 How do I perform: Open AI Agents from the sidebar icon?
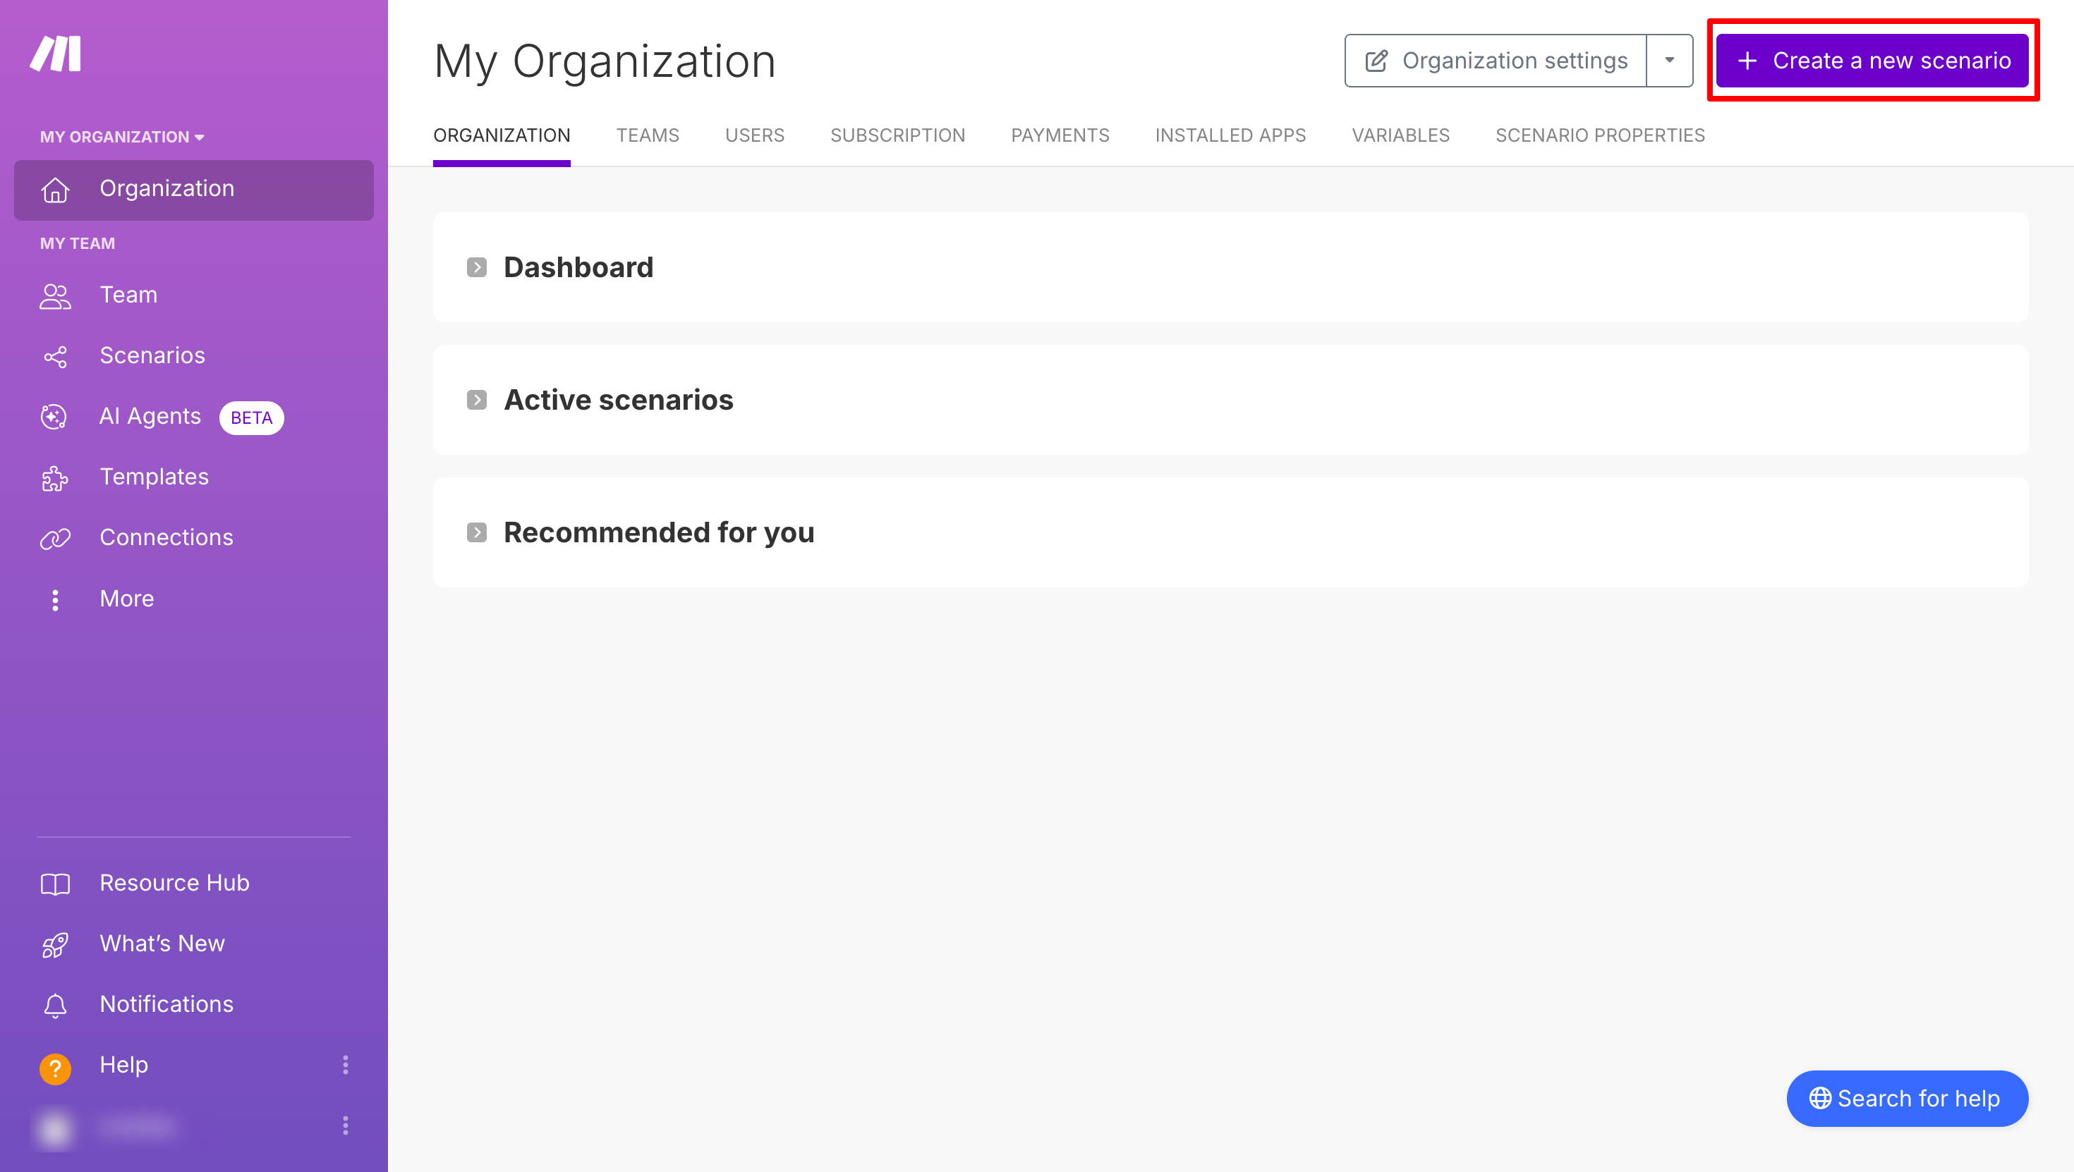pos(55,416)
